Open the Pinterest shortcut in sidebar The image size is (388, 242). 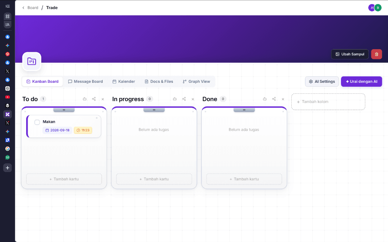click(8, 54)
